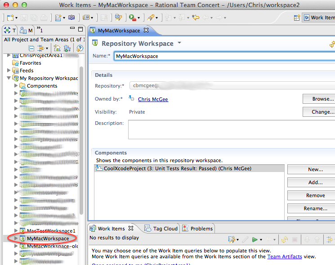The width and height of the screenshot is (335, 265).
Task: Open the Repository Workspace title dropdown arrow
Action: point(179,43)
